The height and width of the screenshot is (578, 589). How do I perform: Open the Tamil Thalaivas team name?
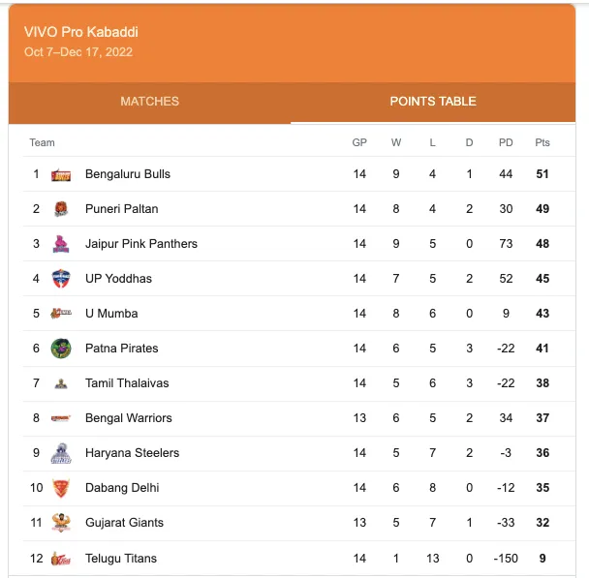click(127, 383)
